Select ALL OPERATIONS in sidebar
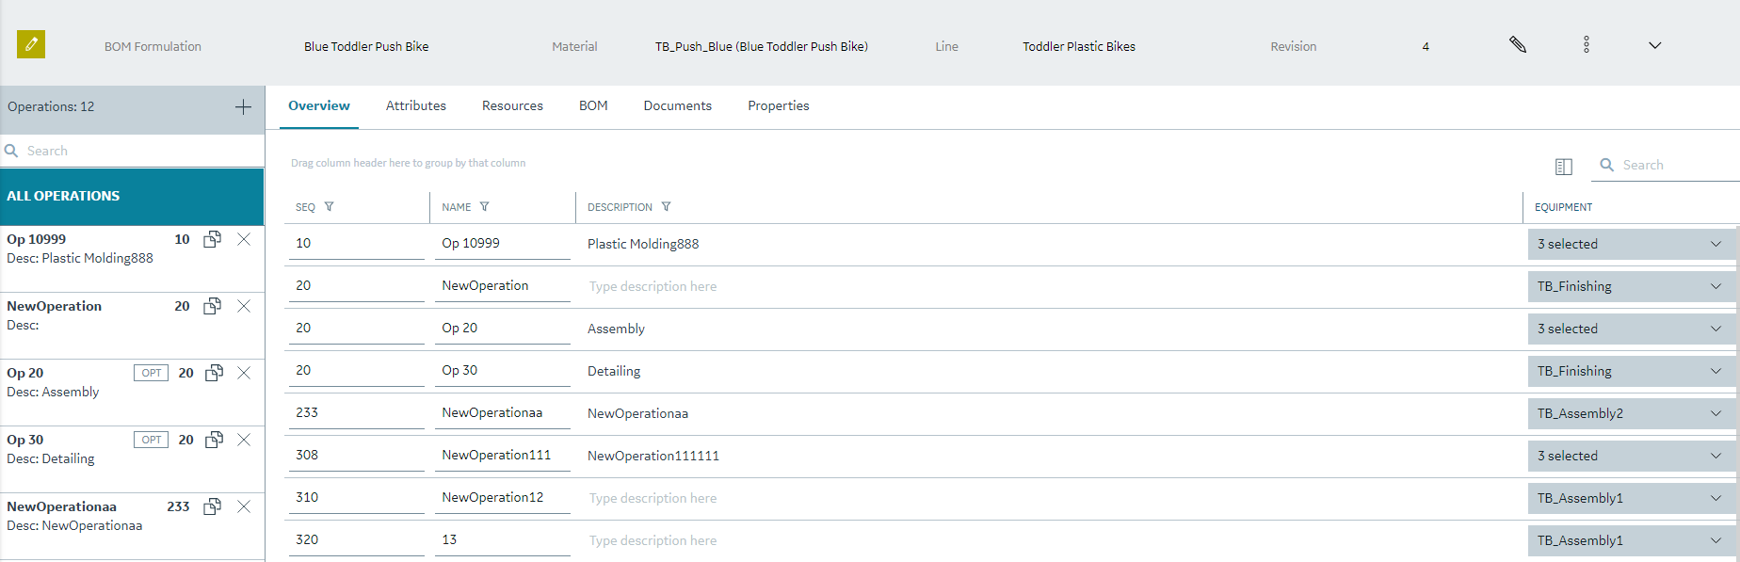This screenshot has height=562, width=1740. click(x=132, y=196)
